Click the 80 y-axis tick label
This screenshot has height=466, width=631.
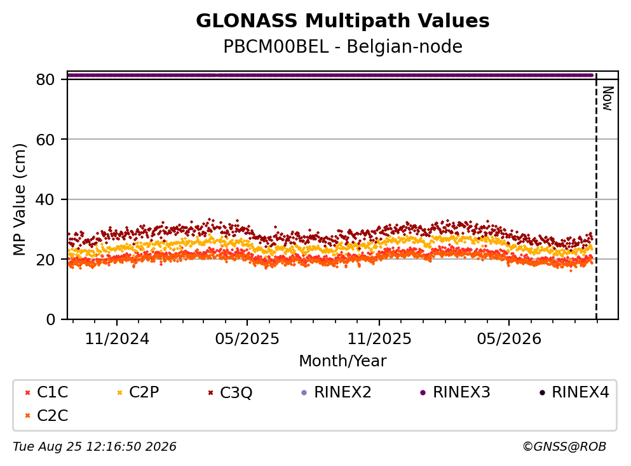45,79
